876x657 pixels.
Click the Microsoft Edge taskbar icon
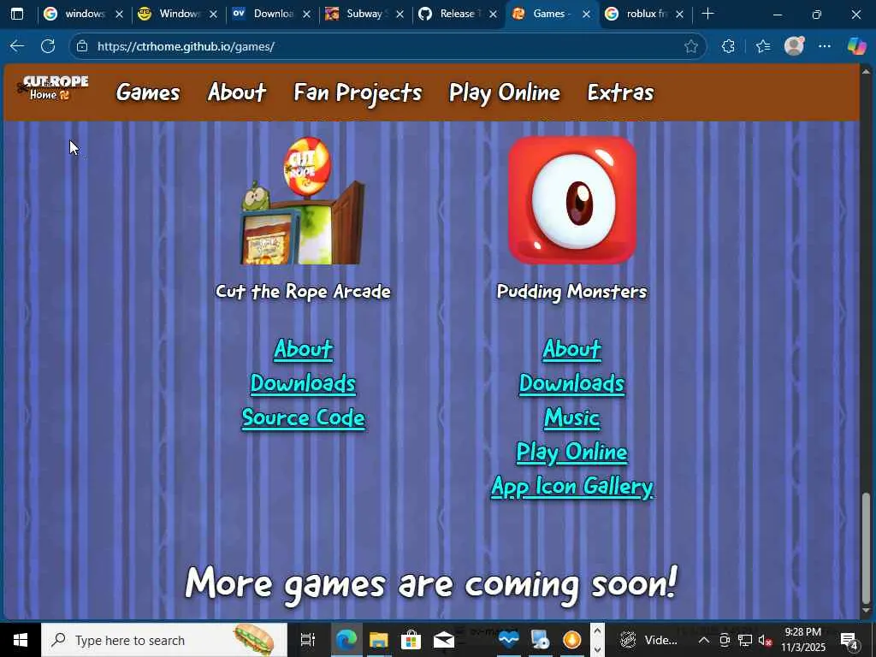tap(346, 640)
